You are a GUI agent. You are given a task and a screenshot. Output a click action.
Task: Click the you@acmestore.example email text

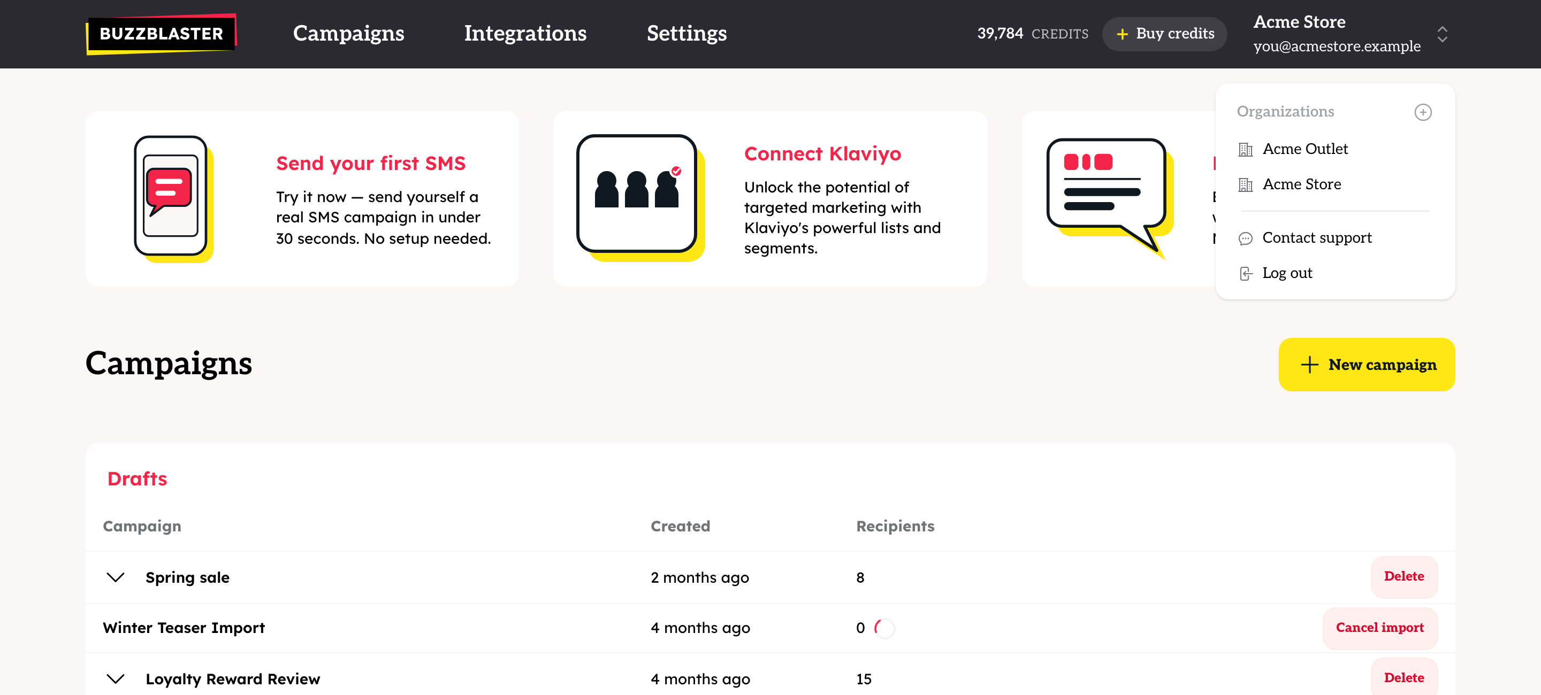click(x=1337, y=46)
